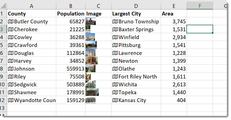Screen dimensions: 231x120
Task: Click the map icon beside Crawford
Action: click(x=11, y=45)
